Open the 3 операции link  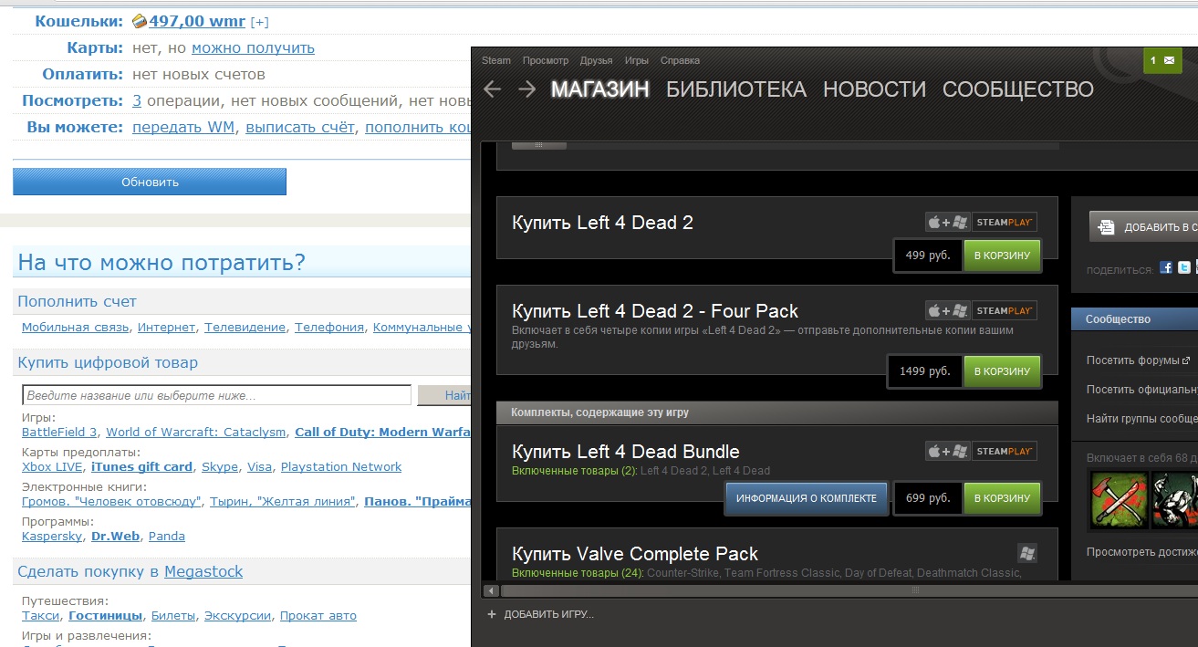coord(137,100)
